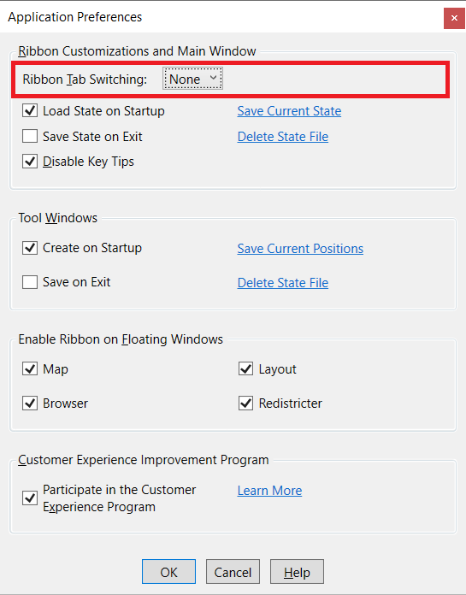Uncheck the Redistricter ribbon checkbox

(x=245, y=403)
